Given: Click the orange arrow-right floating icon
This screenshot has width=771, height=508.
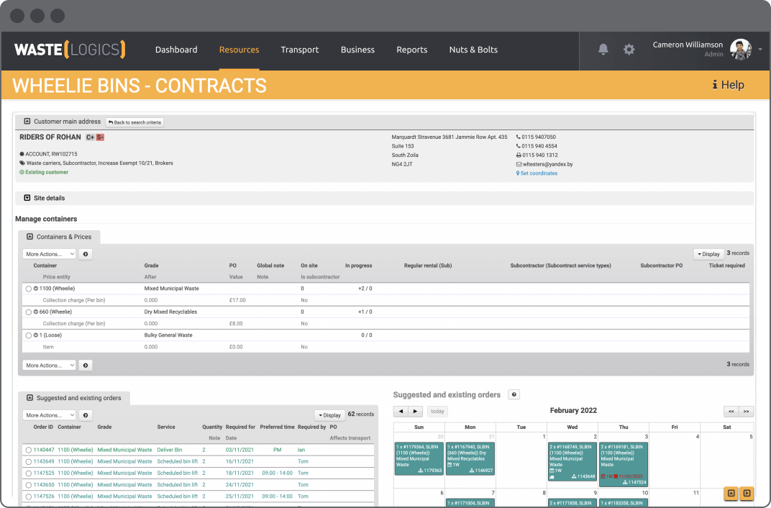Looking at the screenshot, I should tap(747, 493).
